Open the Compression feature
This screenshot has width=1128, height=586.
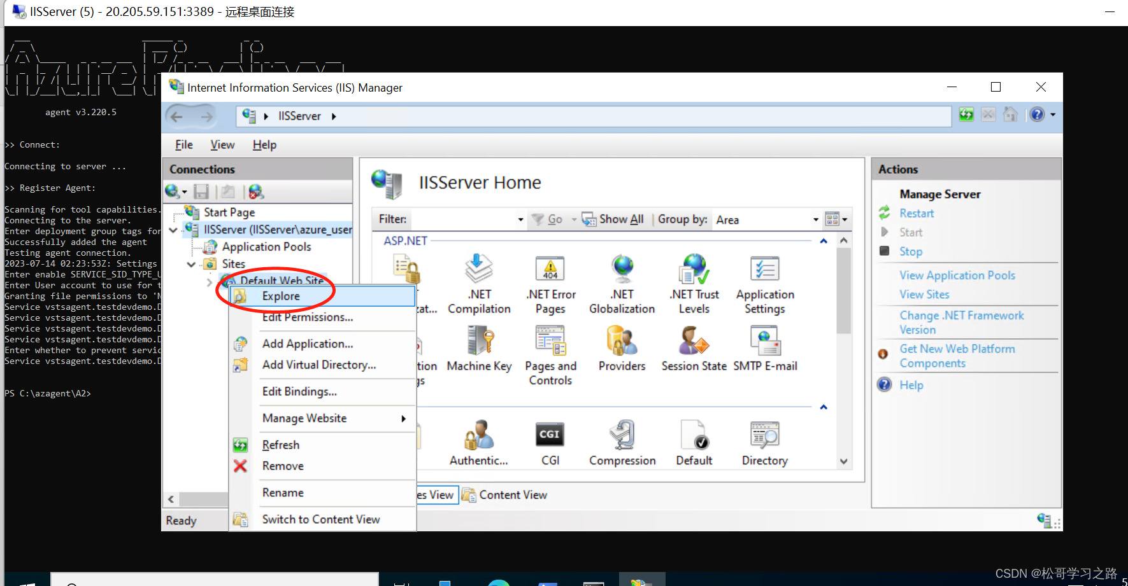click(x=622, y=443)
